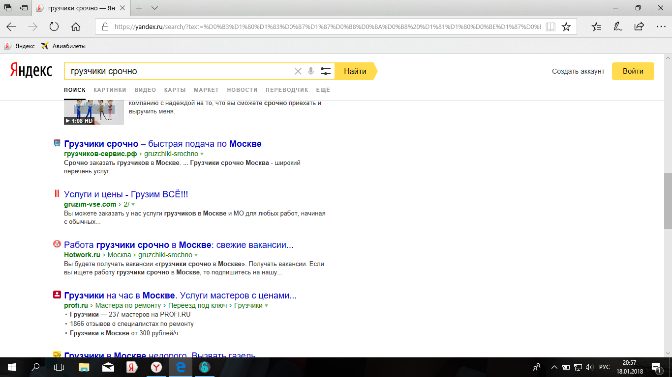Screen dimensions: 672x377
Task: Open грузчиков-сервис.рф site link
Action: [x=100, y=154]
